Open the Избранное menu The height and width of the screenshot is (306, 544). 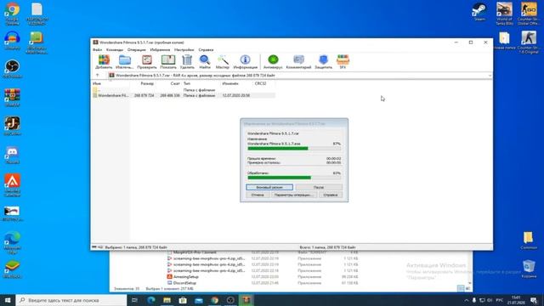pyautogui.click(x=160, y=49)
